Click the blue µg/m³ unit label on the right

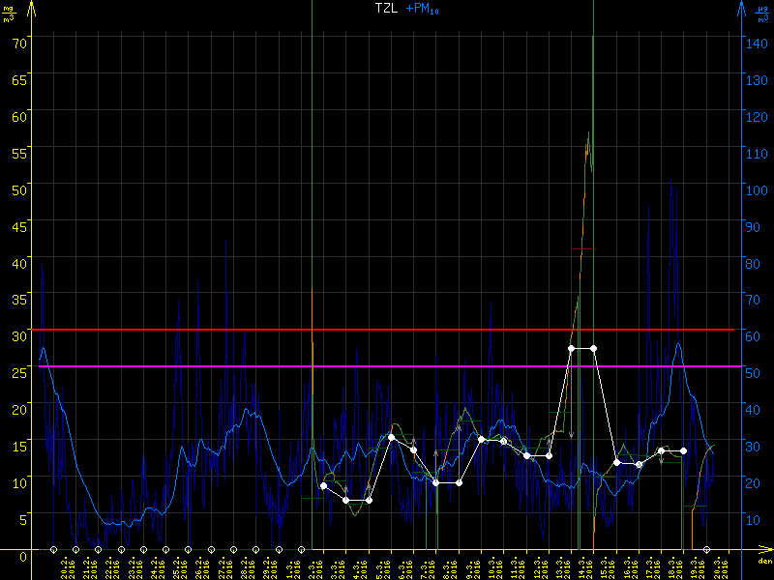coord(764,12)
